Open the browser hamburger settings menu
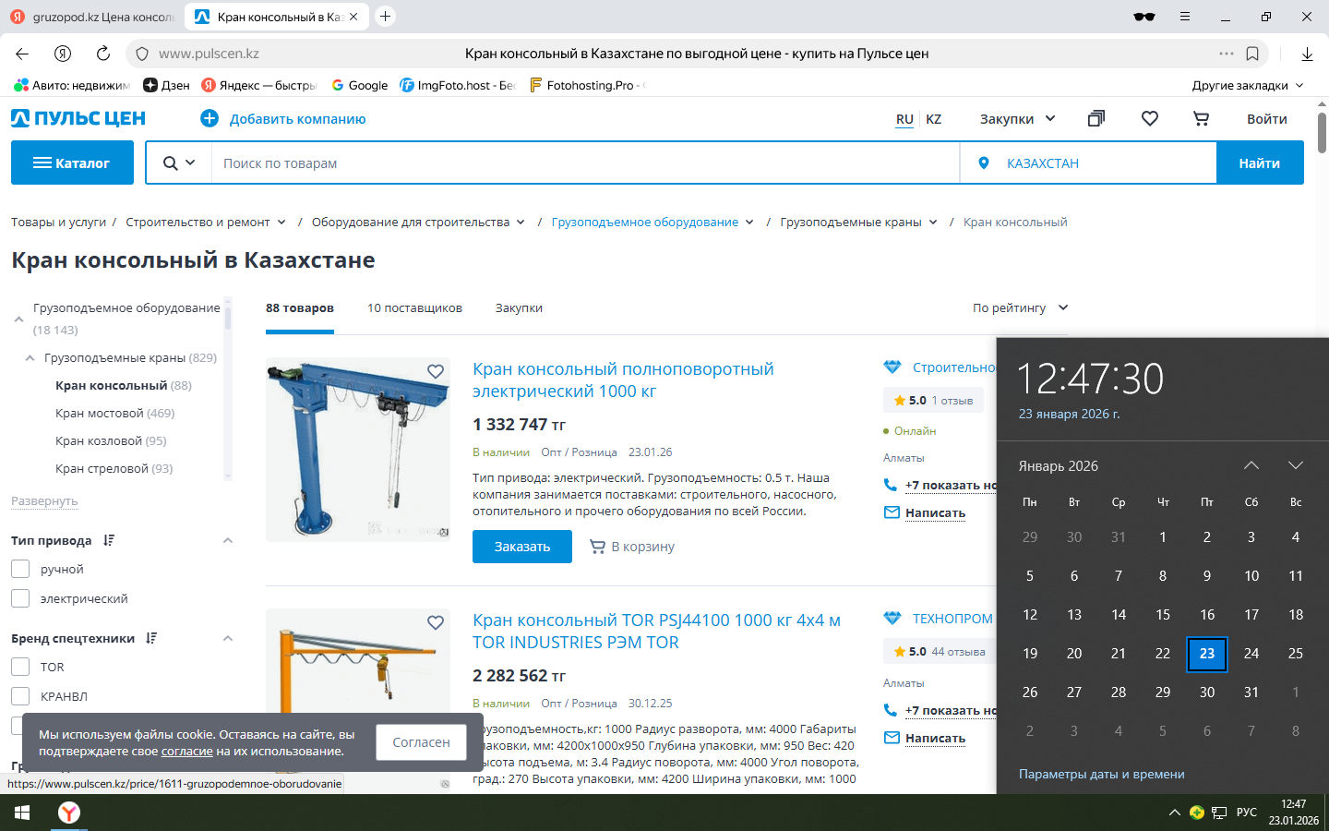Image resolution: width=1329 pixels, height=831 pixels. coord(1185,17)
